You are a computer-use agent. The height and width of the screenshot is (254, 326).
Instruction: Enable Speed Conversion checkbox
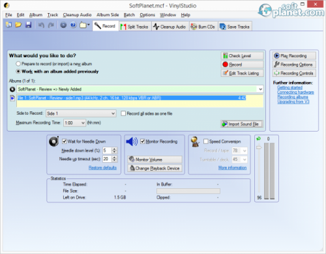coord(205,141)
